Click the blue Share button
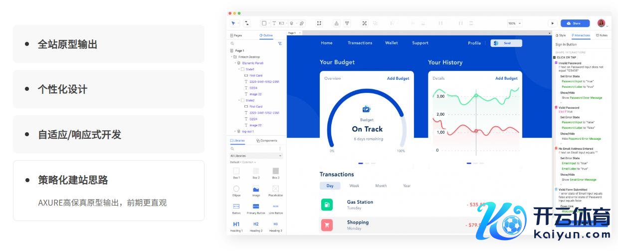618x251 pixels. pos(575,23)
